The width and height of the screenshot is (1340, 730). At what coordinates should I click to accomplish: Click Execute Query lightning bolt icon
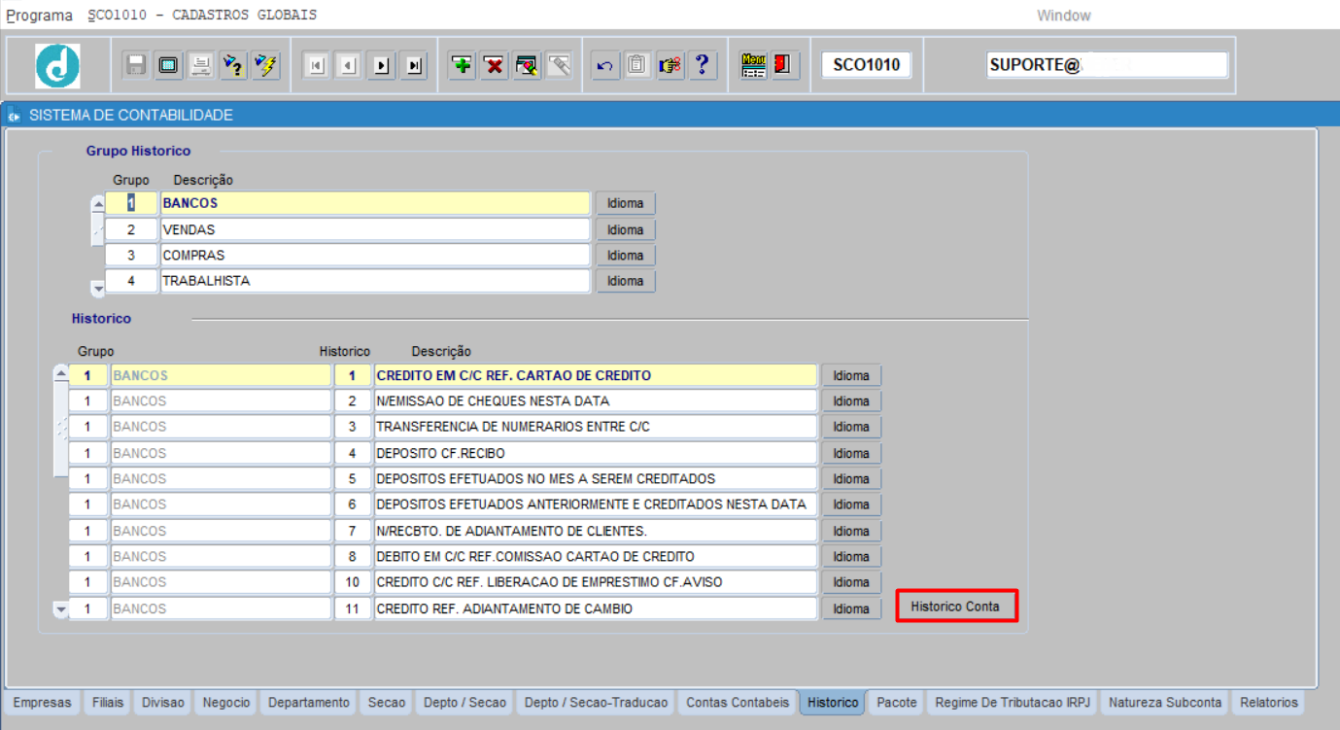pyautogui.click(x=265, y=65)
